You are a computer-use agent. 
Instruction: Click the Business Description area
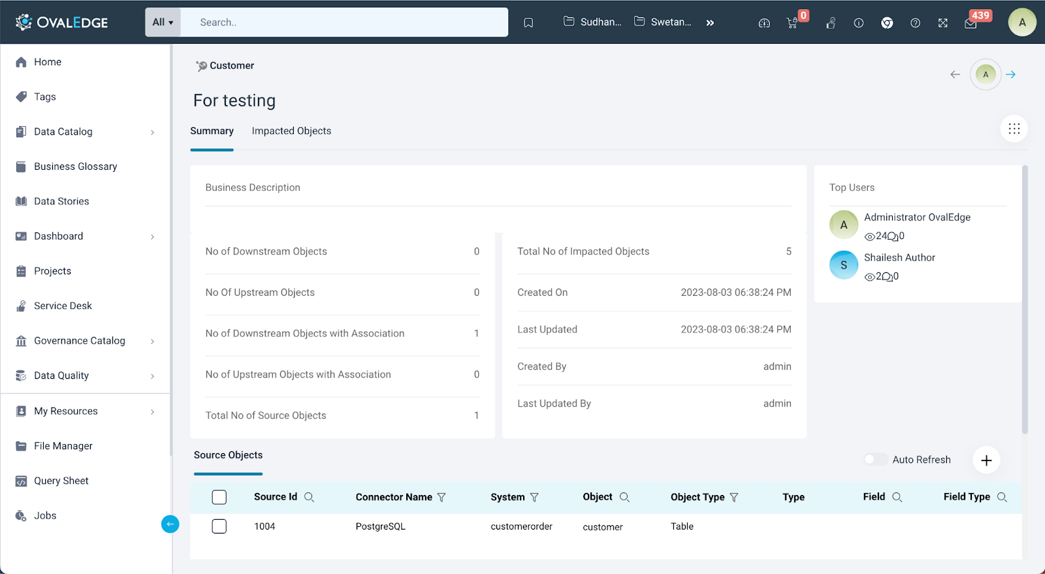(498, 198)
